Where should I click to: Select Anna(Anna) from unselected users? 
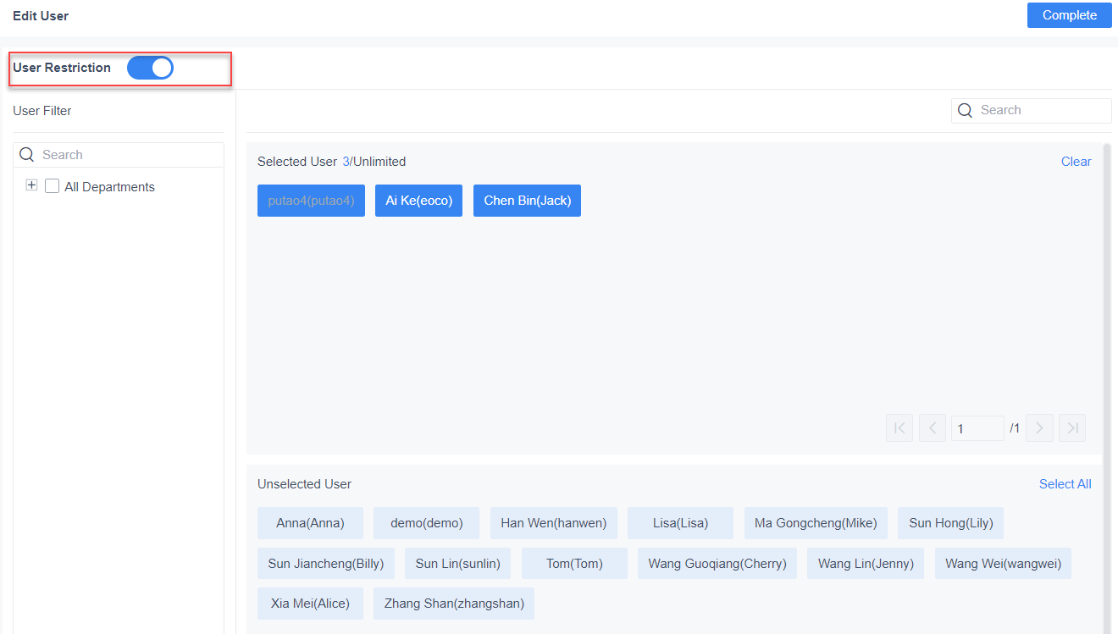click(310, 522)
